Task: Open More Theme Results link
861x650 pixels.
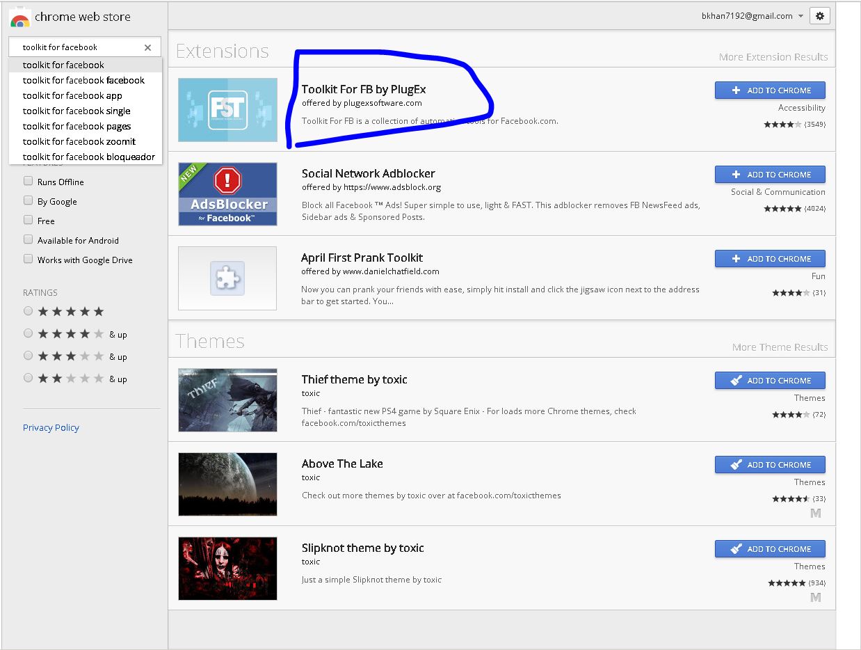Action: 780,347
